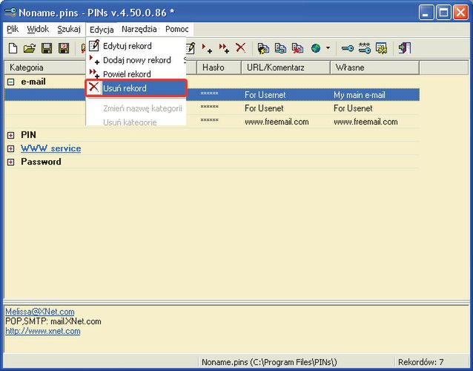Select the e-mail category label

click(x=33, y=82)
